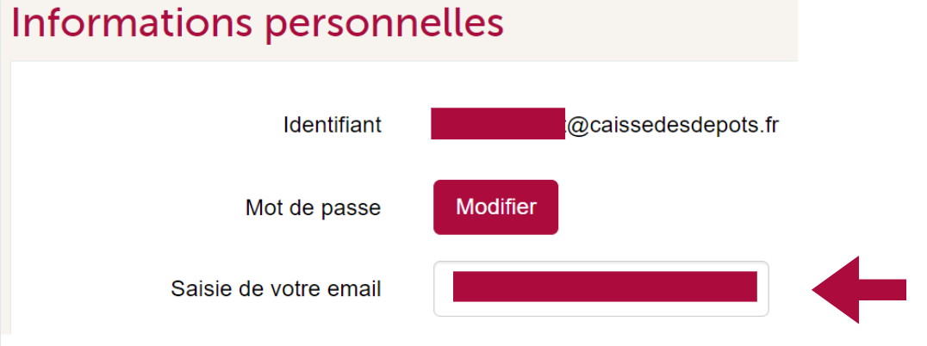Change password using the Modifier button
Screen dimensions: 927x346
[495, 207]
